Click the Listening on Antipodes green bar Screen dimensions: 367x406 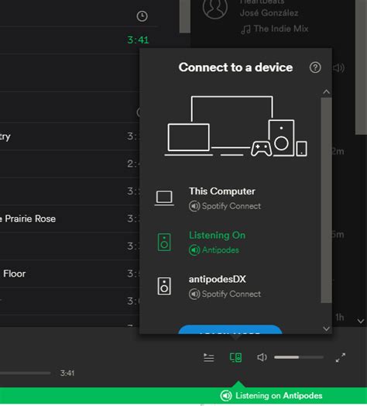[183, 396]
